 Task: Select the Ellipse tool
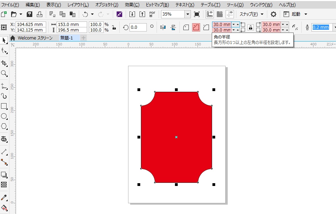pyautogui.click(x=4, y=116)
